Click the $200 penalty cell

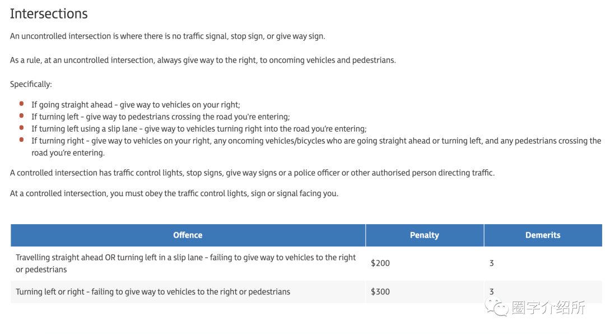(380, 263)
